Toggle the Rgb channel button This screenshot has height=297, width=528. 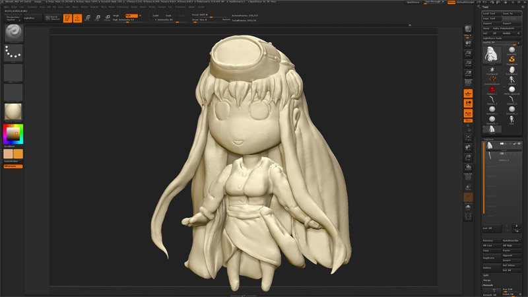tap(130, 15)
